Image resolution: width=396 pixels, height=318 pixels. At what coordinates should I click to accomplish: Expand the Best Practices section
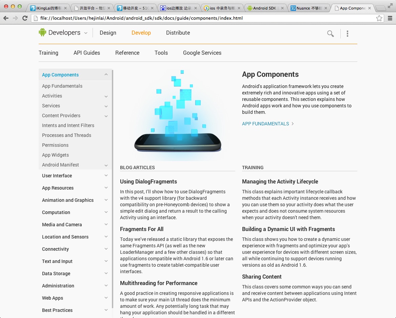106,310
